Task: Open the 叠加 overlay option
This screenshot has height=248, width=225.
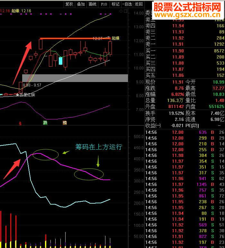Action: [x=81, y=4]
